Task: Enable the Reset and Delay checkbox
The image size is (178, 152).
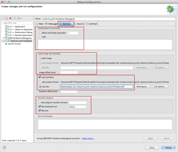Action: 40,33
